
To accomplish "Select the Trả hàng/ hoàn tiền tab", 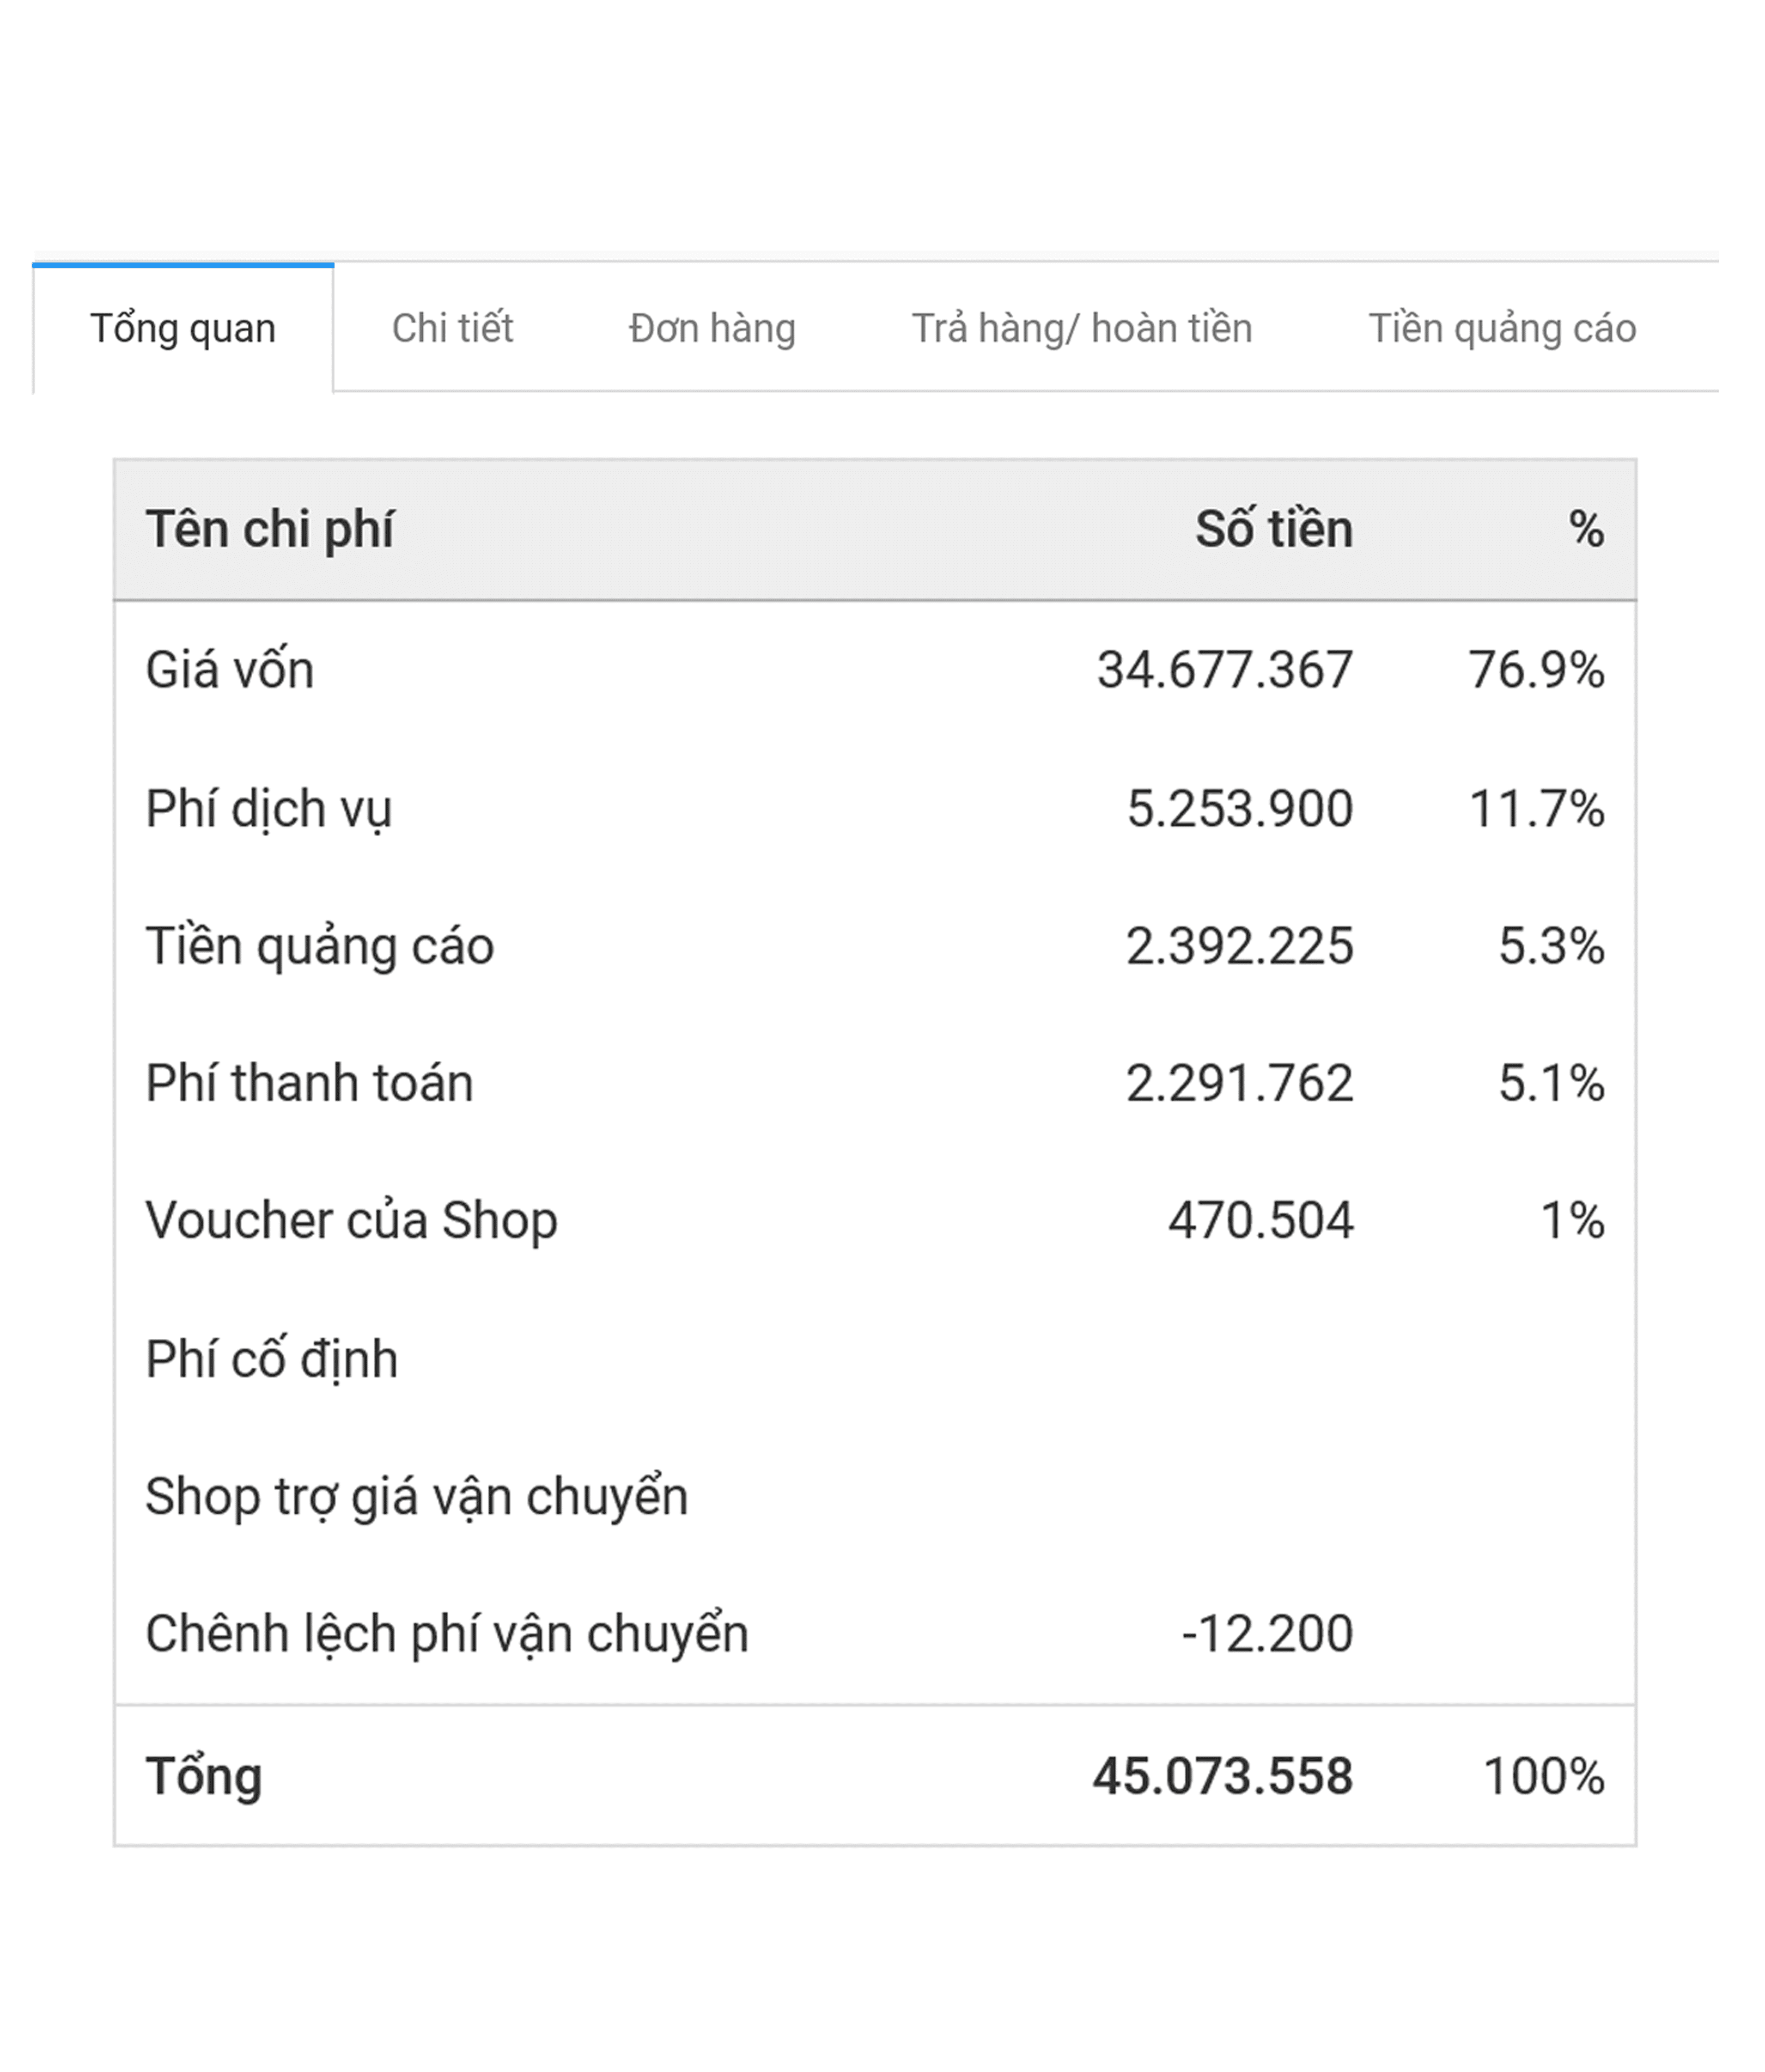I will [x=1081, y=329].
